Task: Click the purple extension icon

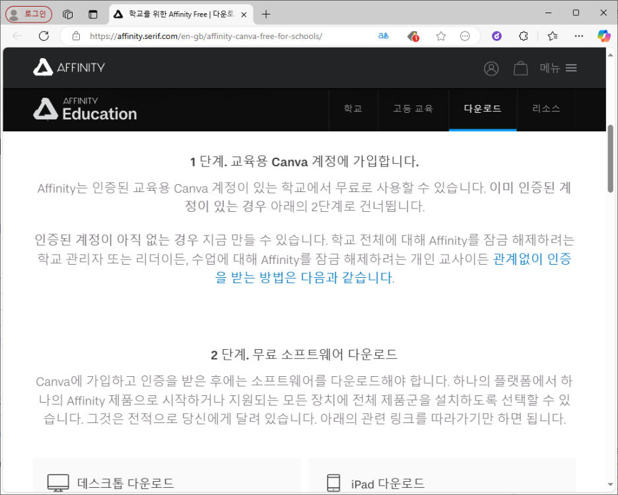Action: (497, 36)
